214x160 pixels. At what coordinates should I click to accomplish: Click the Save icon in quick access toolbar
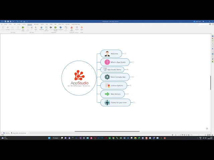pos(8,21)
